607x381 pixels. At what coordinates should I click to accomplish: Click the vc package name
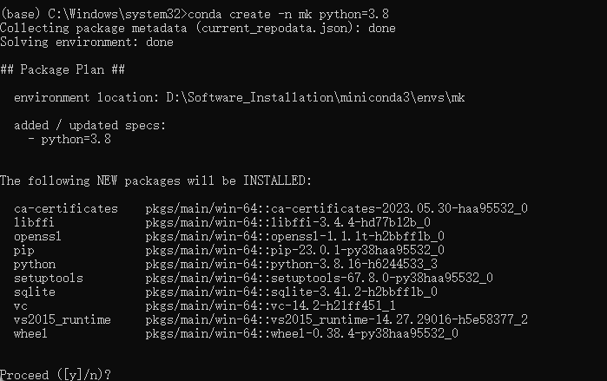pyautogui.click(x=21, y=306)
